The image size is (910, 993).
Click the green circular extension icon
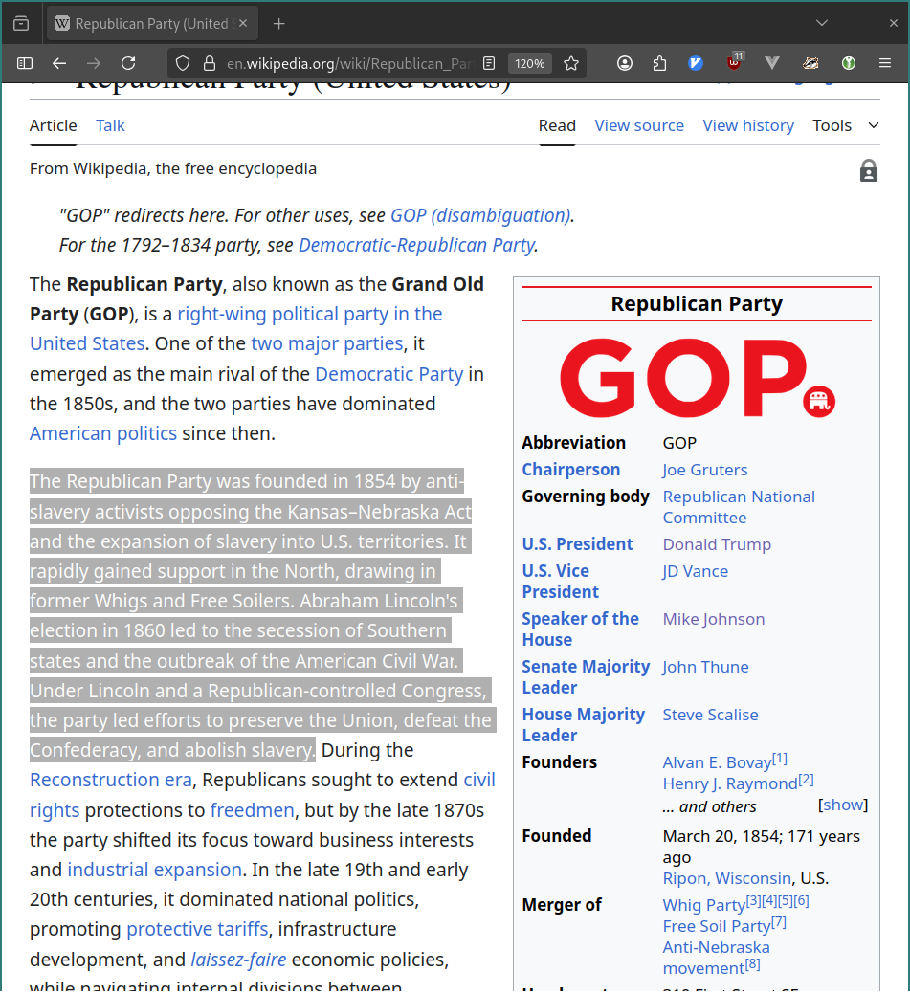[849, 63]
